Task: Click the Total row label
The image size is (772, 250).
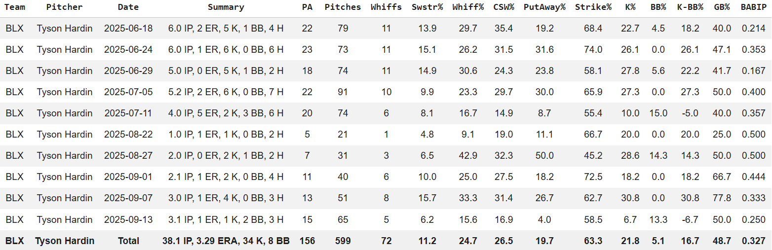Action: click(128, 241)
